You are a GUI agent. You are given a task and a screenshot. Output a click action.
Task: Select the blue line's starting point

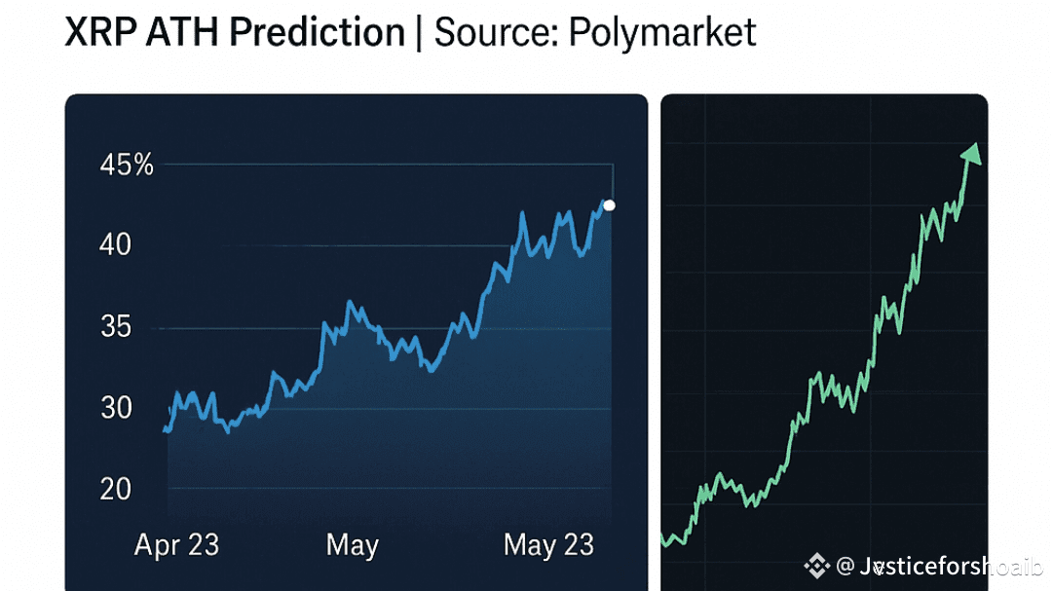coord(166,429)
